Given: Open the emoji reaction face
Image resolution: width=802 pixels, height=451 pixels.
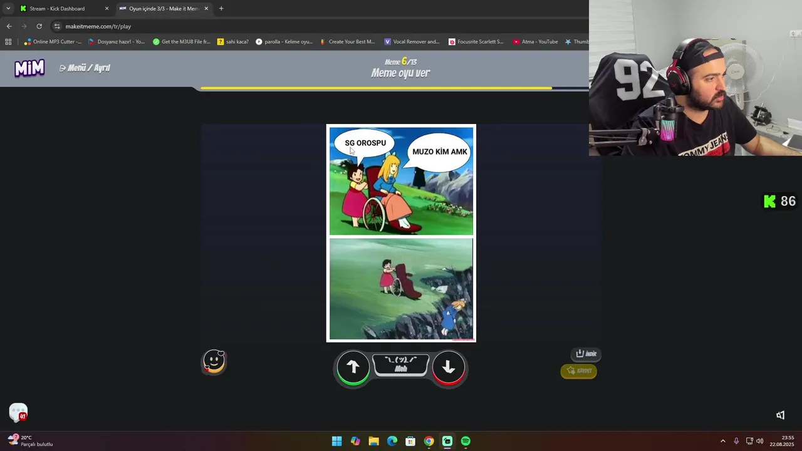Looking at the screenshot, I should tap(214, 361).
